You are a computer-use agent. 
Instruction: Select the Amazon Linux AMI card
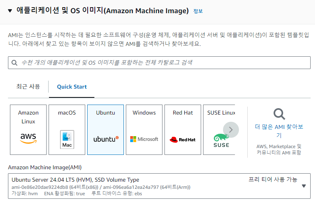(x=28, y=130)
